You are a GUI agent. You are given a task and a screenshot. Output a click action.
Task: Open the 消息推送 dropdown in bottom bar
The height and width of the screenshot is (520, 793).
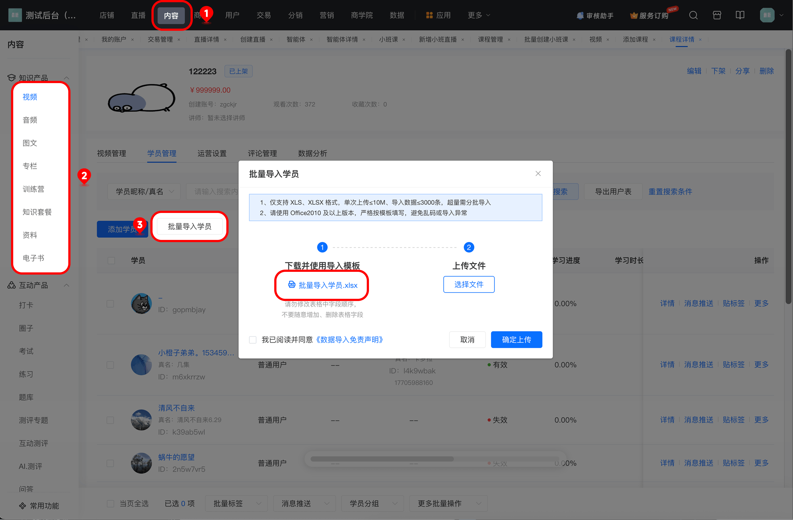(x=304, y=504)
